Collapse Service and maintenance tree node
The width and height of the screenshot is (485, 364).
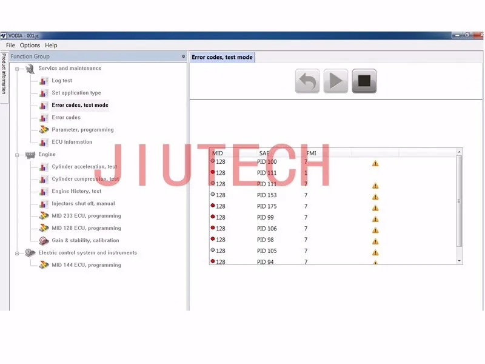coord(18,69)
